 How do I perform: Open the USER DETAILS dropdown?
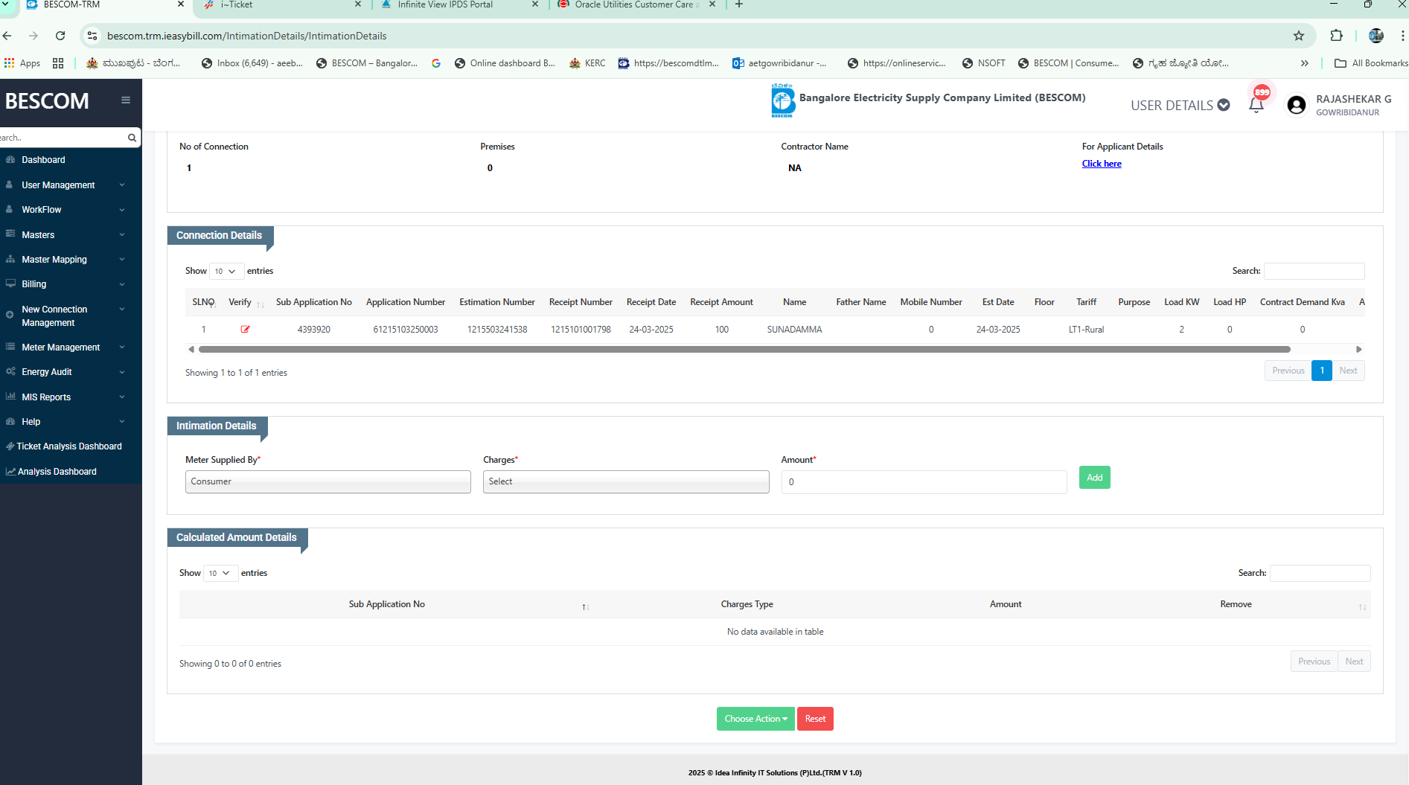click(x=1180, y=106)
